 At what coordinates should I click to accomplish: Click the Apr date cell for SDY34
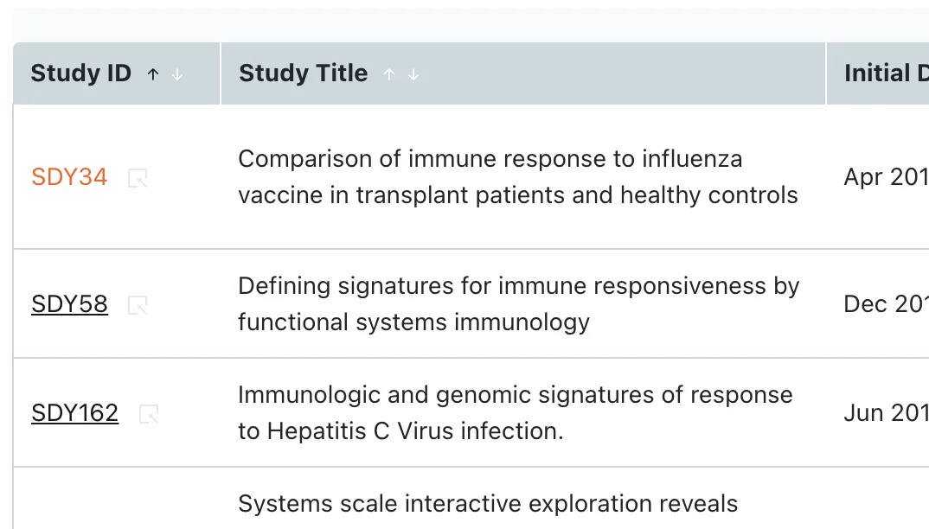point(886,177)
